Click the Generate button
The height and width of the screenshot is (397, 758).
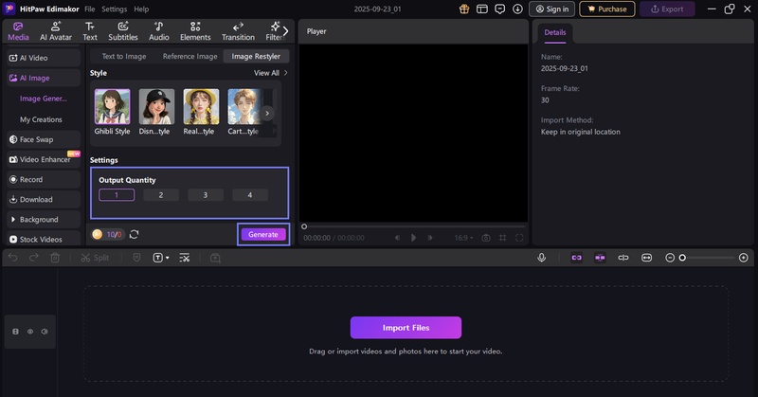[263, 235]
